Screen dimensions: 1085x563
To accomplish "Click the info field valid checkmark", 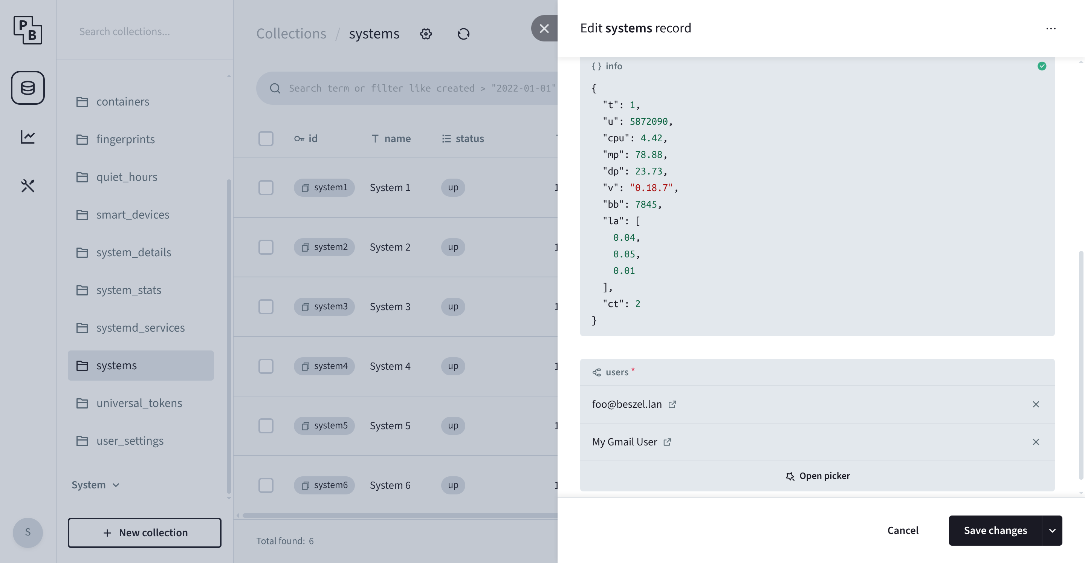I will click(1042, 66).
